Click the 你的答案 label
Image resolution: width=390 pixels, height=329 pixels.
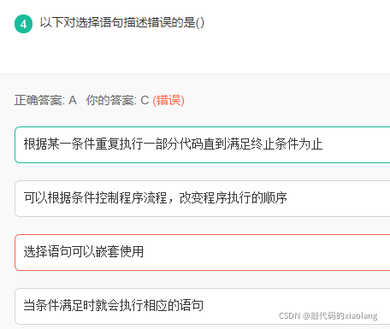pos(111,100)
